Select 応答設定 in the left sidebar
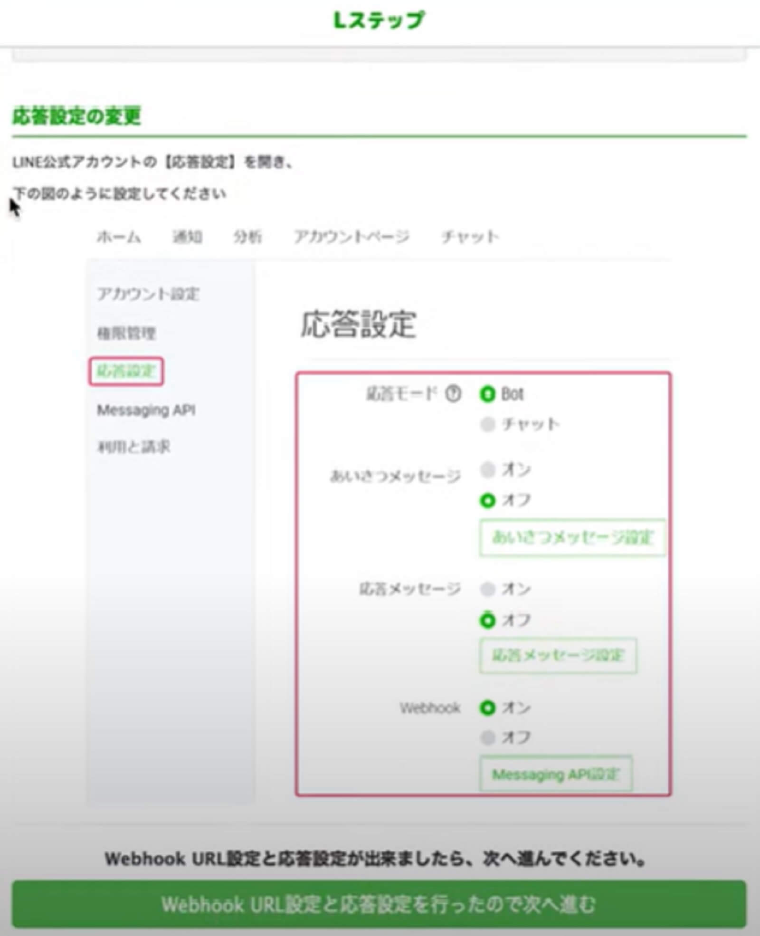Image resolution: width=760 pixels, height=936 pixels. pos(126,371)
